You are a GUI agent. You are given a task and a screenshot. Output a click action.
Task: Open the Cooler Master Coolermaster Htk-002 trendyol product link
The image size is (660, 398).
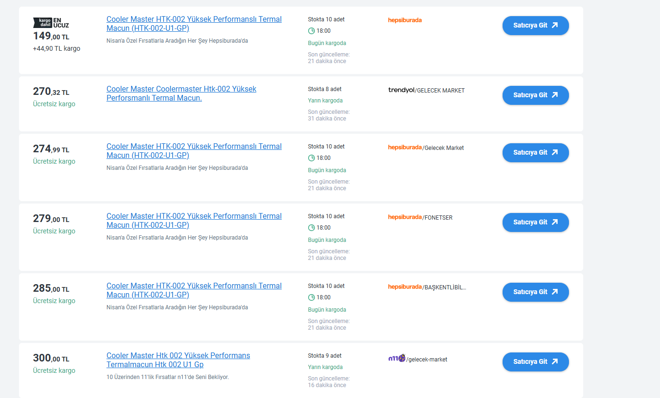pos(181,93)
